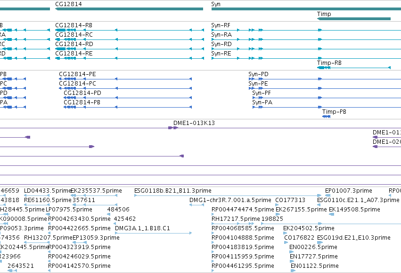
Task: Click the RP004142570.5prime label
Action: (79, 266)
